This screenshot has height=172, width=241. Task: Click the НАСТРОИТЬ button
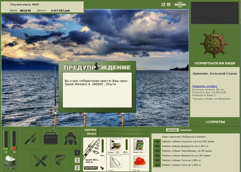pyautogui.click(x=91, y=168)
